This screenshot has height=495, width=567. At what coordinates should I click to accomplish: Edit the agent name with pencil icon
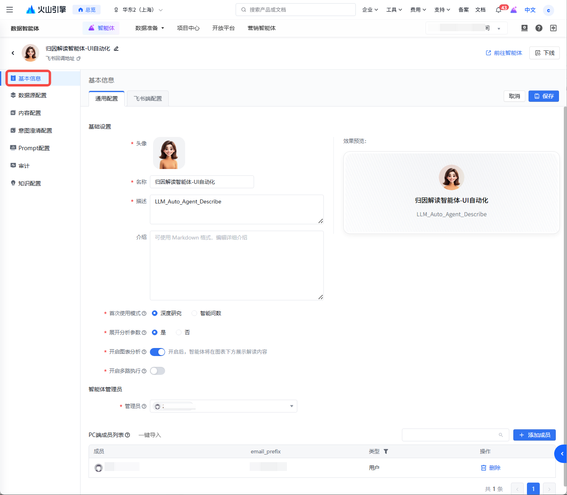116,48
